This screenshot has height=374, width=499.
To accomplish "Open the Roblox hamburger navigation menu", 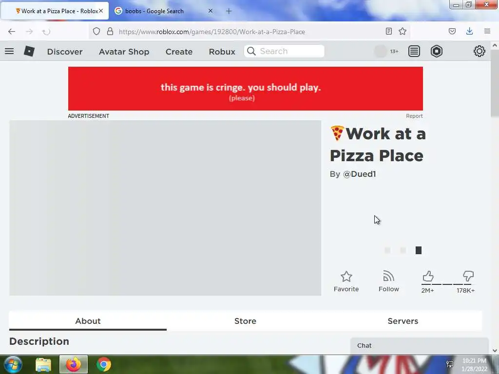I will pyautogui.click(x=9, y=51).
